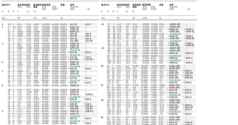Click green model E2.6308-2Z

[x=174, y=41]
